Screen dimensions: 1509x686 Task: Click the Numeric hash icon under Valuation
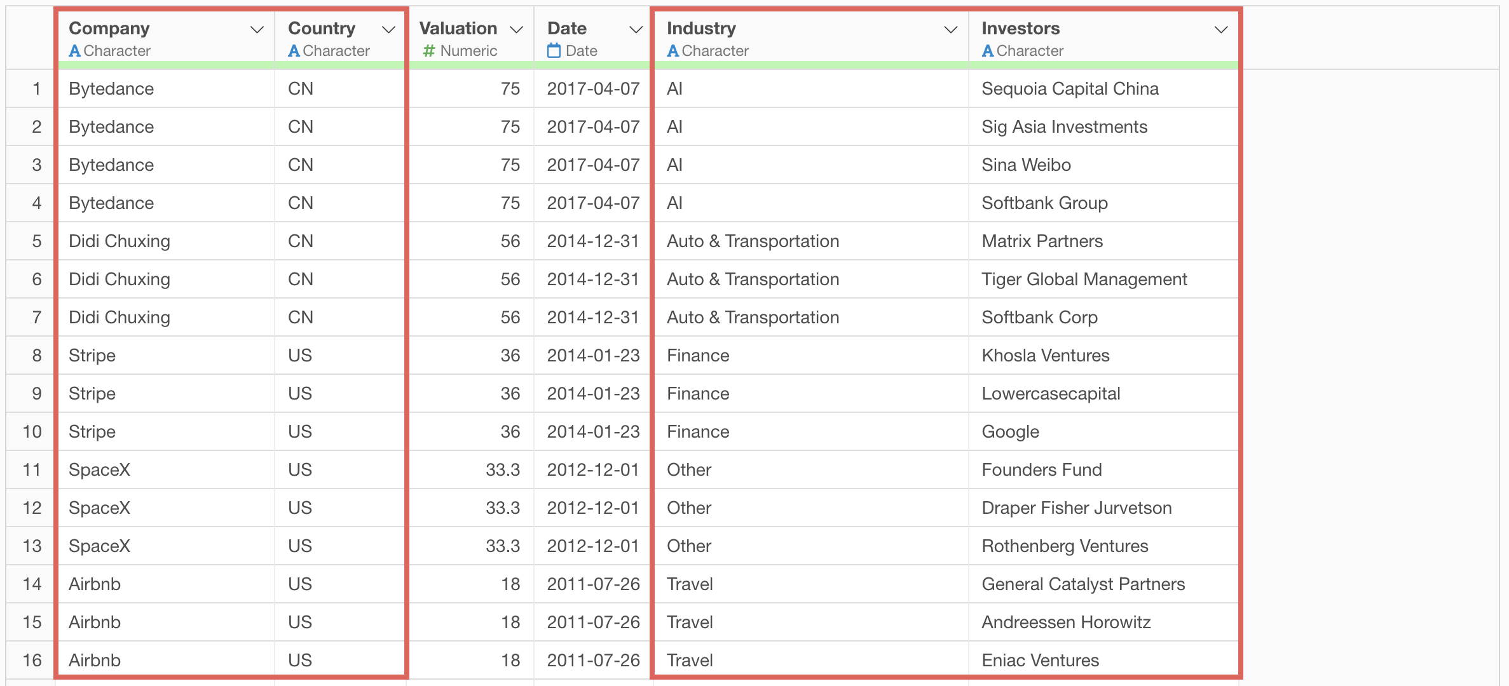click(429, 51)
